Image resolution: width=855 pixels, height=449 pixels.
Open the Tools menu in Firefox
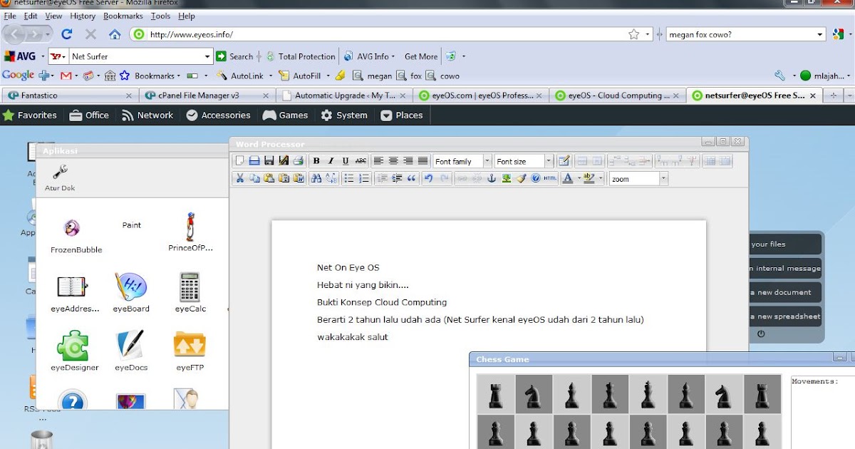160,16
